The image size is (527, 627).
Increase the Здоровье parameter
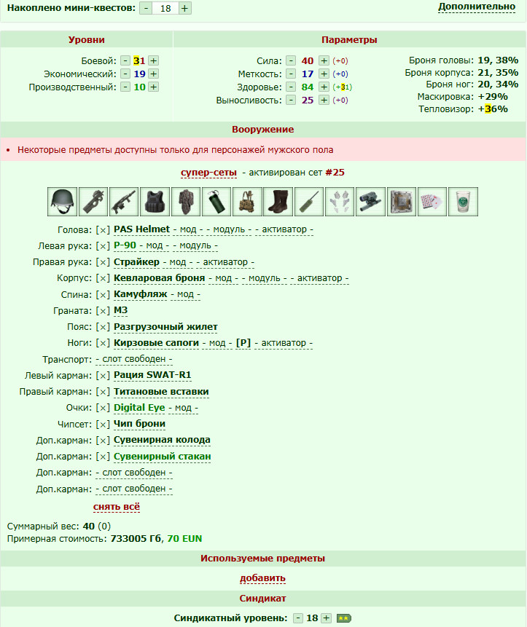pyautogui.click(x=324, y=87)
